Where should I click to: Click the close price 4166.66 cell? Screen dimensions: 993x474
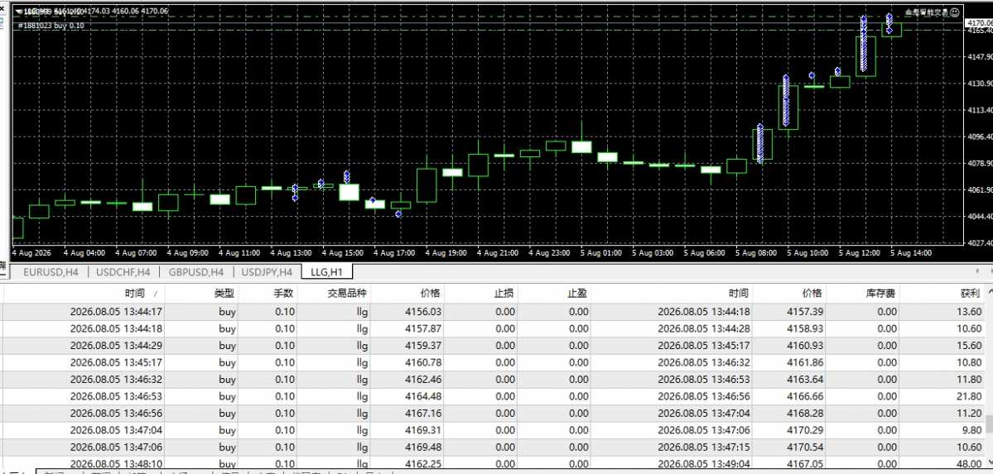805,397
